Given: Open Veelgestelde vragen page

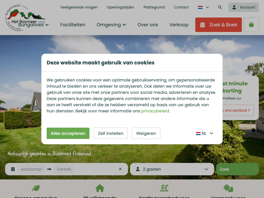Looking at the screenshot, I should pyautogui.click(x=79, y=7).
